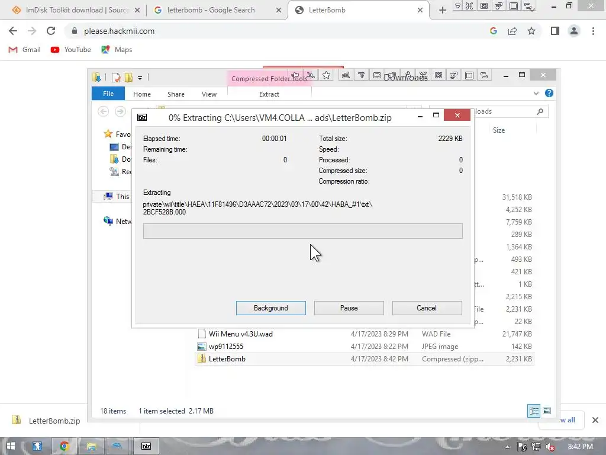The image size is (606, 455).
Task: Click the Explorer window folder icon
Action: click(x=96, y=78)
